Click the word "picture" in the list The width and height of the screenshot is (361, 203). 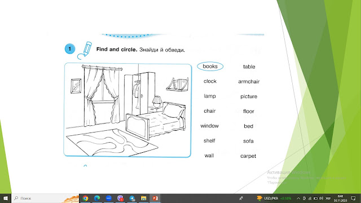249,96
